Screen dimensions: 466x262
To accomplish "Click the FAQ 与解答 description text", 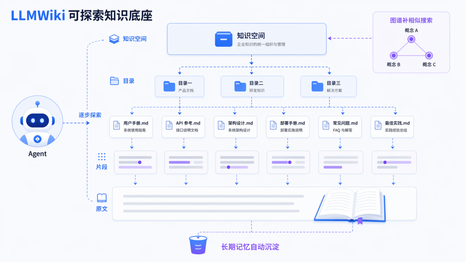I will pyautogui.click(x=342, y=130).
